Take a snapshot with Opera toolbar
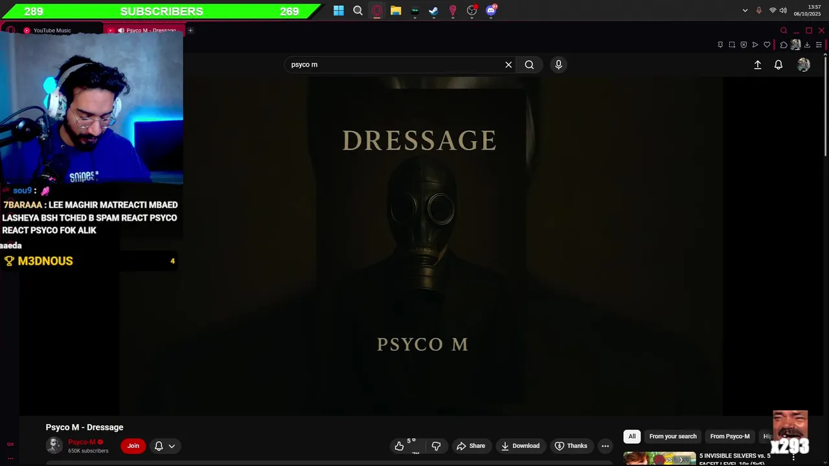Viewport: 829px width, 466px height. tap(732, 45)
